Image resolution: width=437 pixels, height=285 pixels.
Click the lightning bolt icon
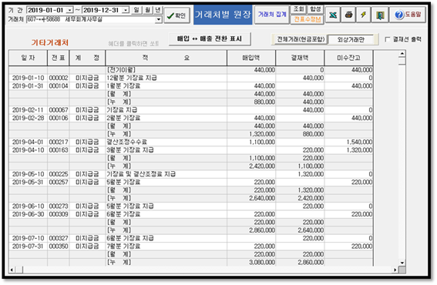pos(363,15)
